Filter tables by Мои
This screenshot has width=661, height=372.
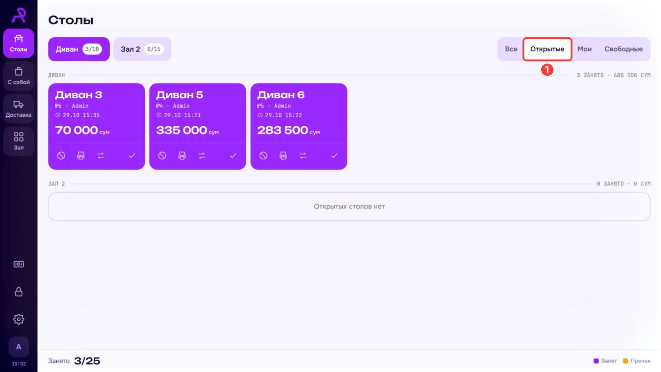(584, 49)
